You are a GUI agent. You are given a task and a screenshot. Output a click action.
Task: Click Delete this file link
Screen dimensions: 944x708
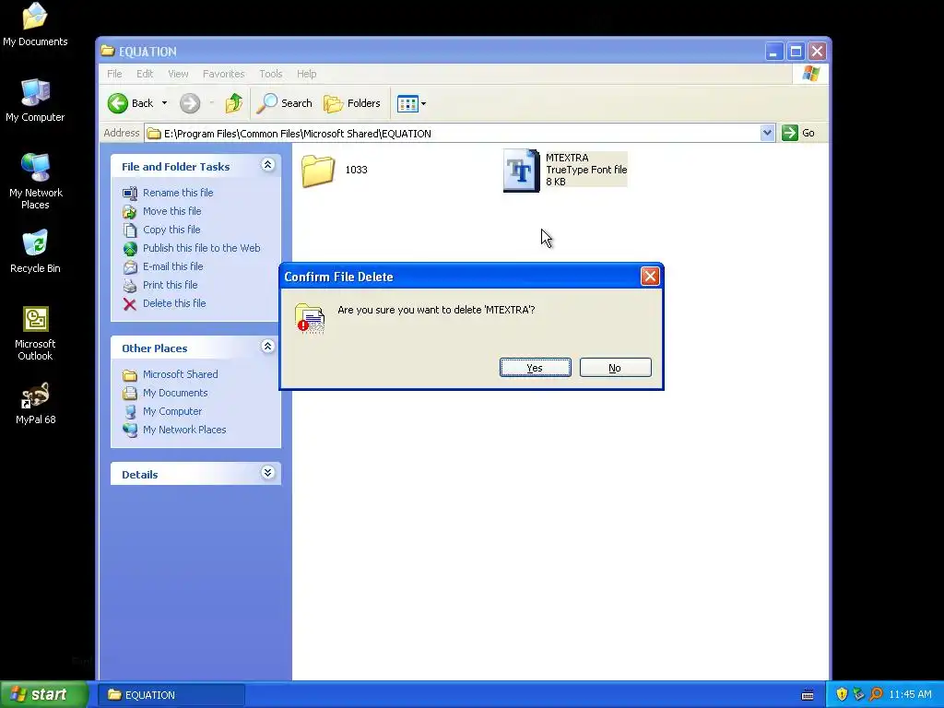(x=174, y=303)
